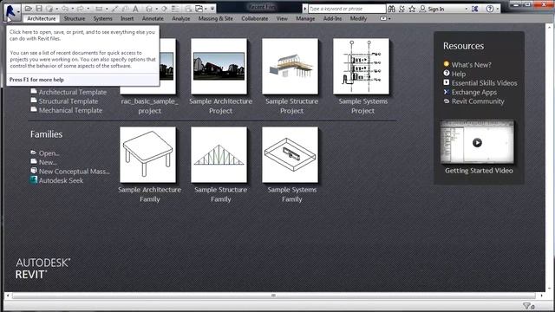
Task: Click the Favorites star icon
Action: pos(412,9)
